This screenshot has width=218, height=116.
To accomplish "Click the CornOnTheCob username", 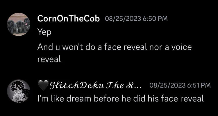I will point(69,19).
